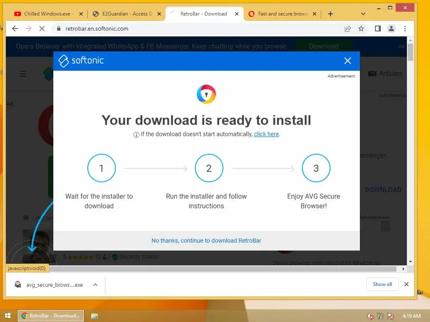Click the address bar URL
Screen dimensions: 430x322
[97, 29]
